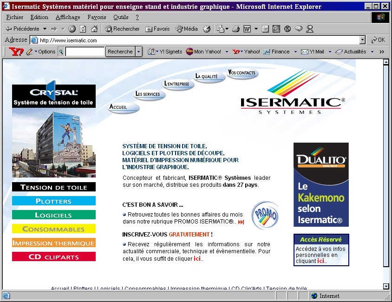
Task: Select the green Logiciels category
Action: [x=54, y=215]
